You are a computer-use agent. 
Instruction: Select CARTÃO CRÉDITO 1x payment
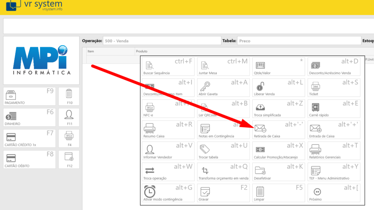tap(30, 138)
